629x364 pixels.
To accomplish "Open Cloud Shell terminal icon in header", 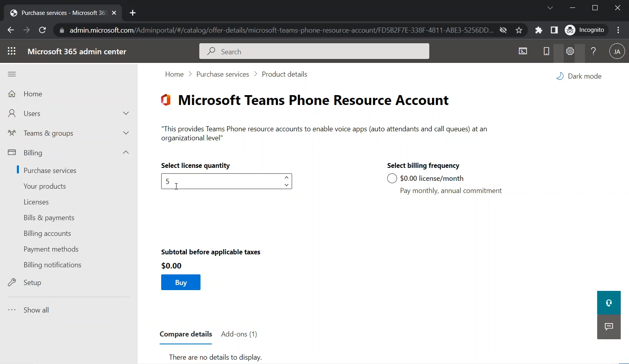I will coord(523,51).
